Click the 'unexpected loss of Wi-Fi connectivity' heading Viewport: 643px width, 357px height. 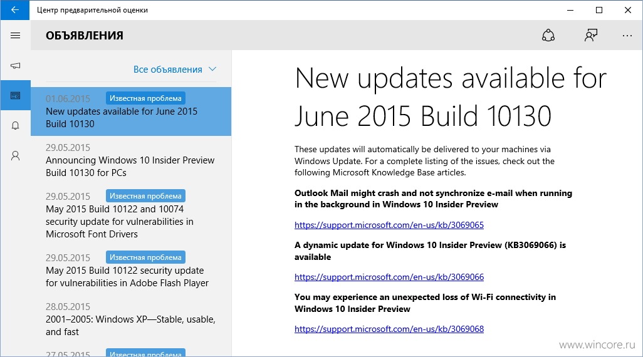[426, 303]
